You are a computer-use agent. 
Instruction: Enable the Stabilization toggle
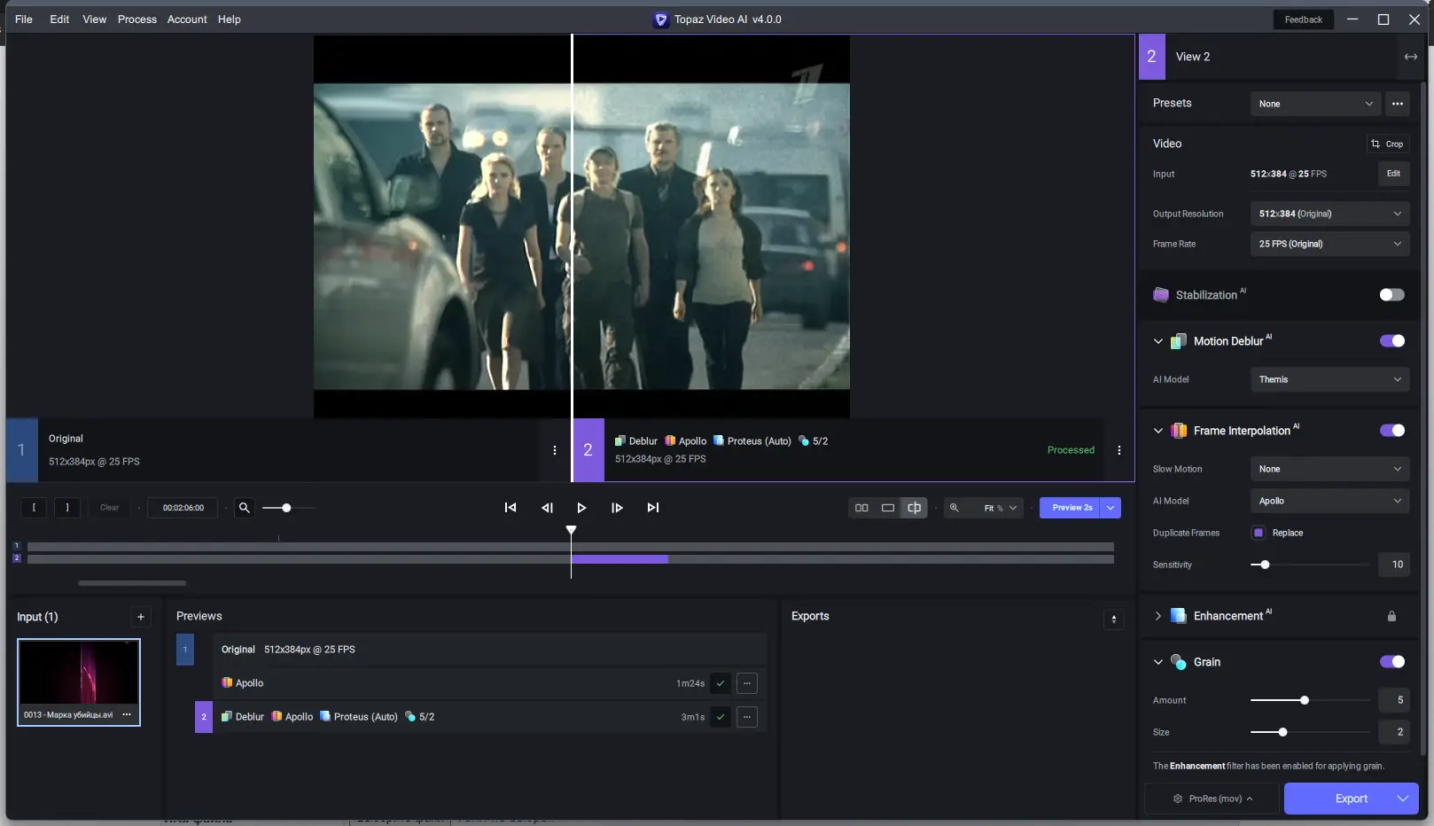point(1391,295)
